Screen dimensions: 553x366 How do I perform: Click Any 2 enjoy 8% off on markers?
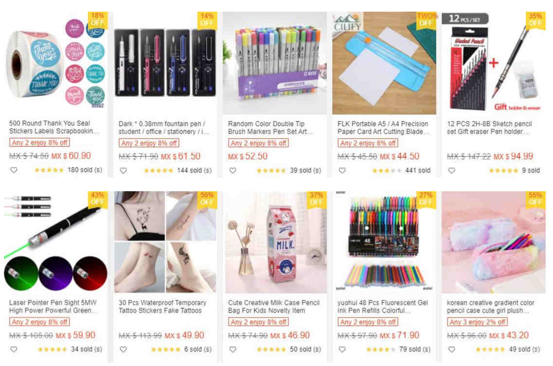coord(259,143)
